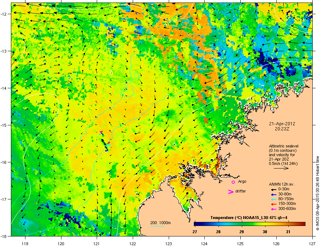The width and height of the screenshot is (320, 247).
Task: Click the longitude axis label 124
Action: [204, 244]
